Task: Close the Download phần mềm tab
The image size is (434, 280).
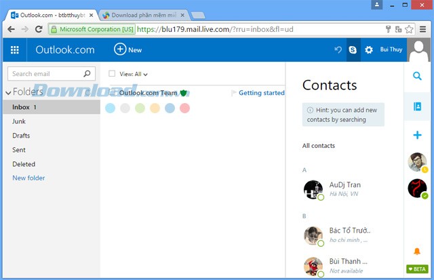Action: [x=182, y=16]
